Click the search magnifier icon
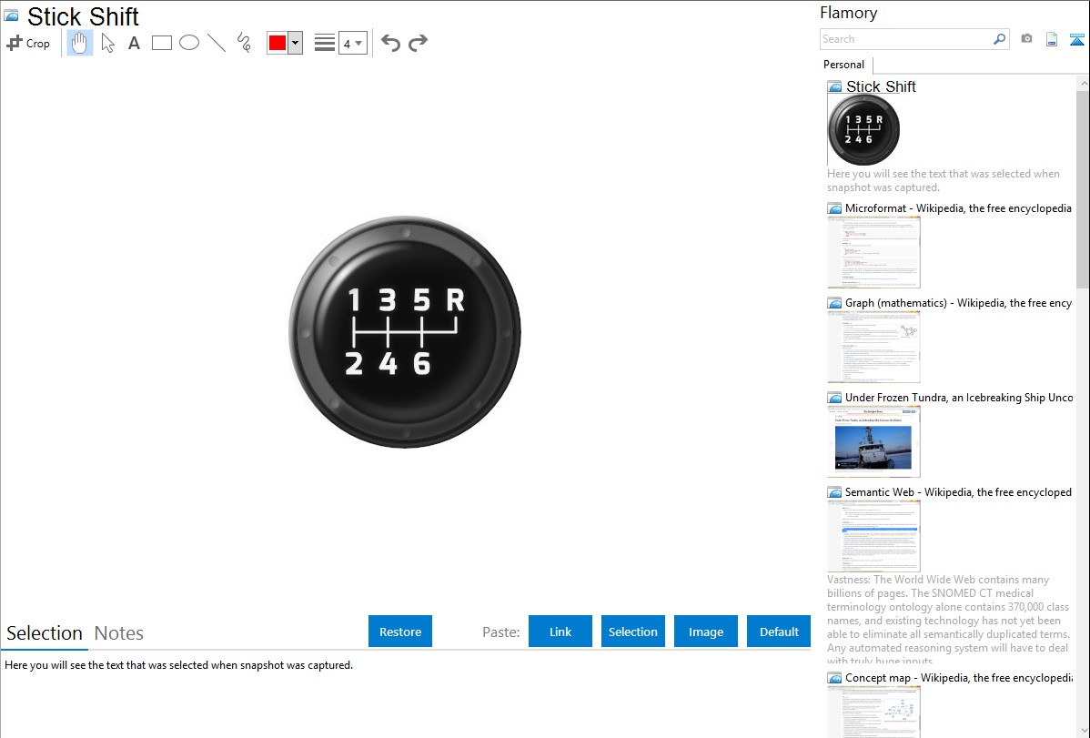The width and height of the screenshot is (1090, 738). tap(1000, 39)
